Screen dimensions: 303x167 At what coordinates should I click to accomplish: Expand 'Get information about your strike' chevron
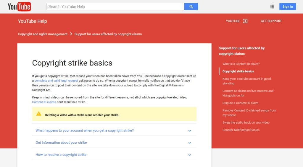tap(190, 143)
